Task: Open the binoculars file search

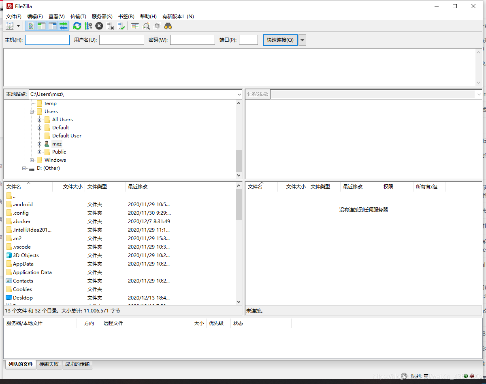Action: (168, 26)
